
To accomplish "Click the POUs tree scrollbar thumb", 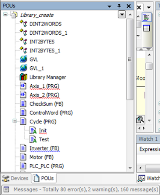I will click(130, 59).
